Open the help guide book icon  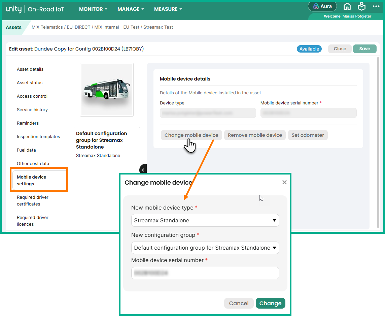[361, 6]
